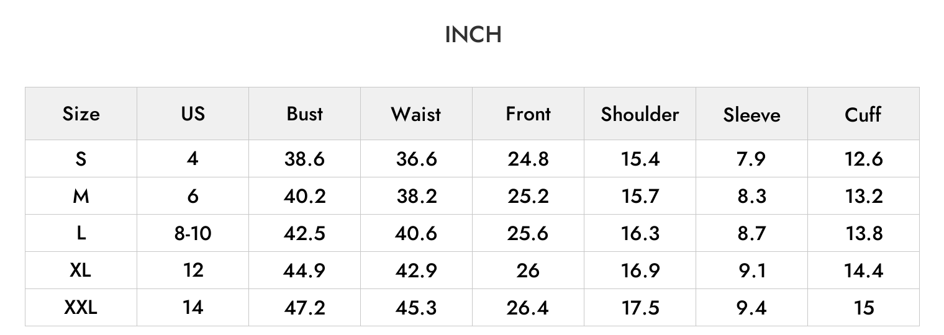Select the cuff value 12.6 cell

click(863, 159)
